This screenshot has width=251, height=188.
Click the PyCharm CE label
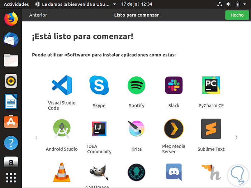[211, 106]
